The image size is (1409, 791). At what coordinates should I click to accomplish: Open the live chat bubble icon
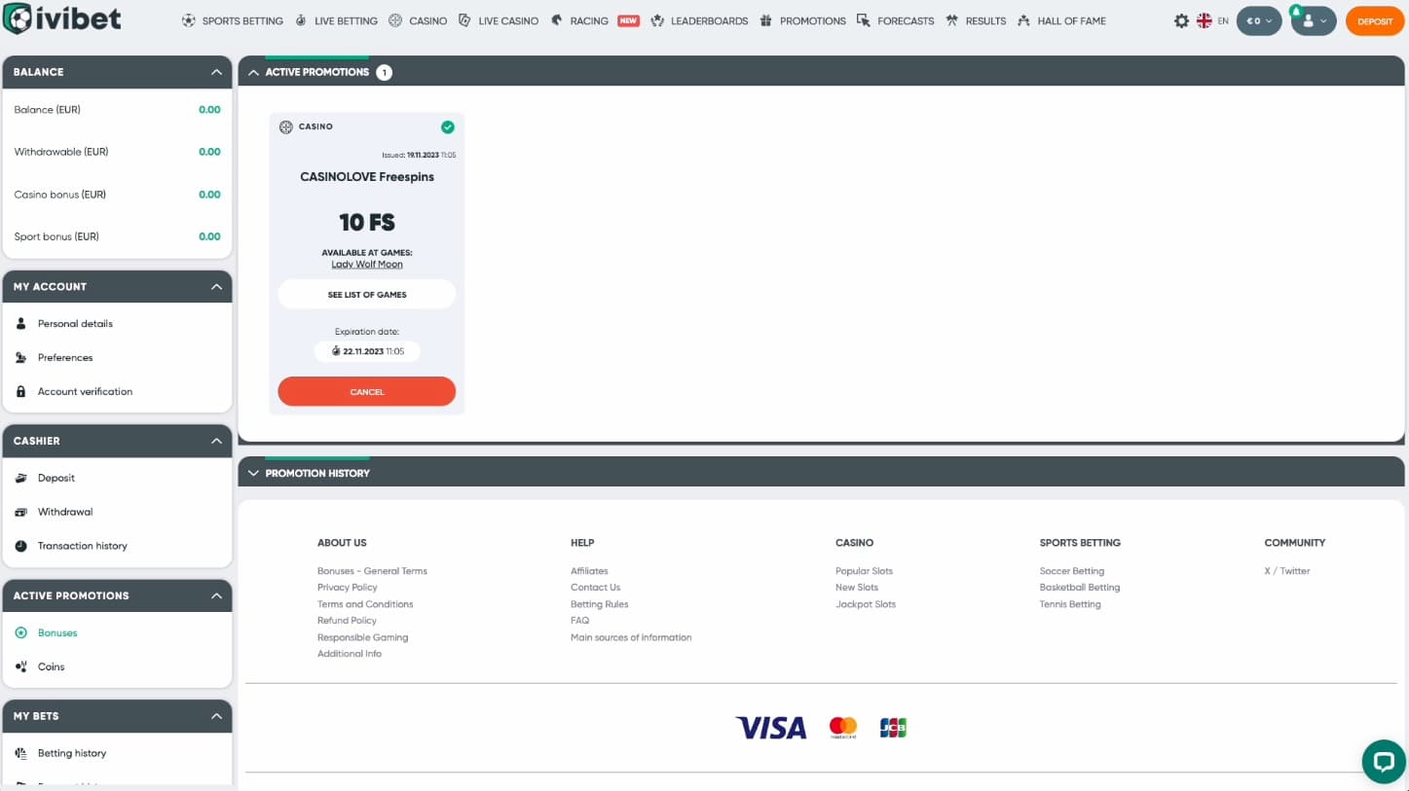[1383, 761]
